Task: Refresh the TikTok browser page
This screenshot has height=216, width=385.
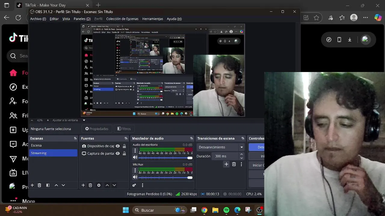Action: [x=18, y=18]
